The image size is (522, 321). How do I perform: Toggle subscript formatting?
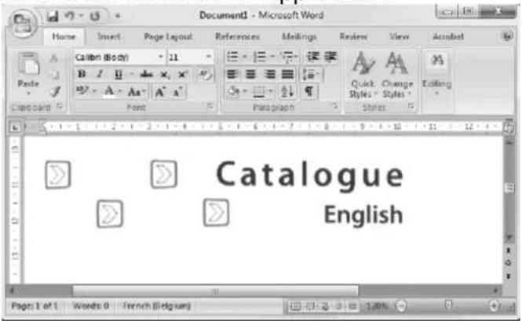pyautogui.click(x=165, y=75)
